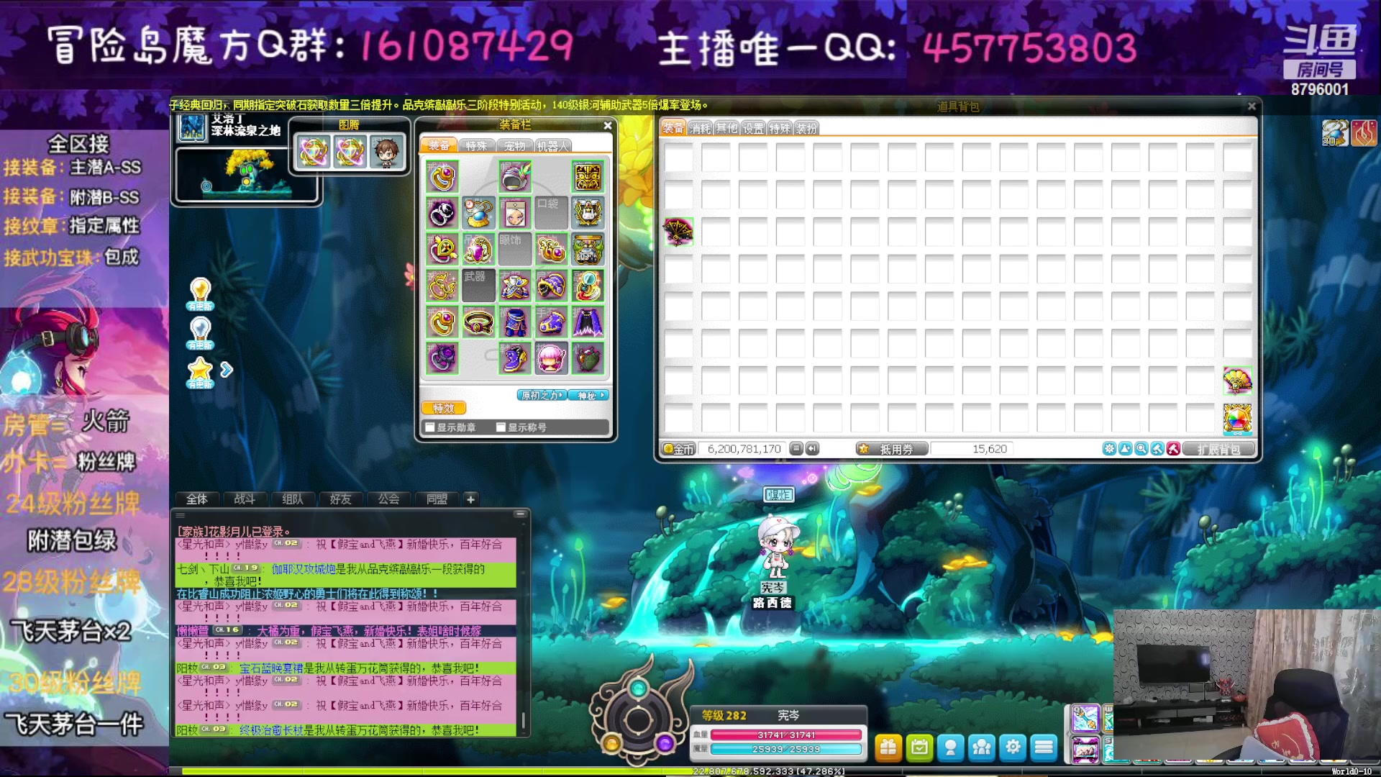Select the pink-haired android equipment slot

coord(552,358)
